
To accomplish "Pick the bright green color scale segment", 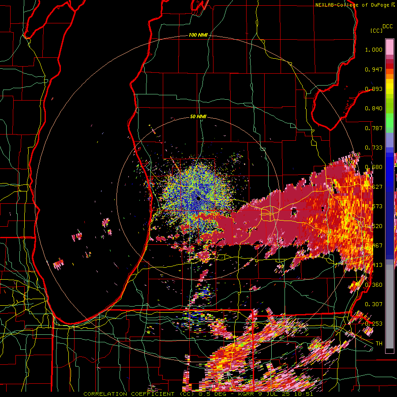I will [x=390, y=120].
